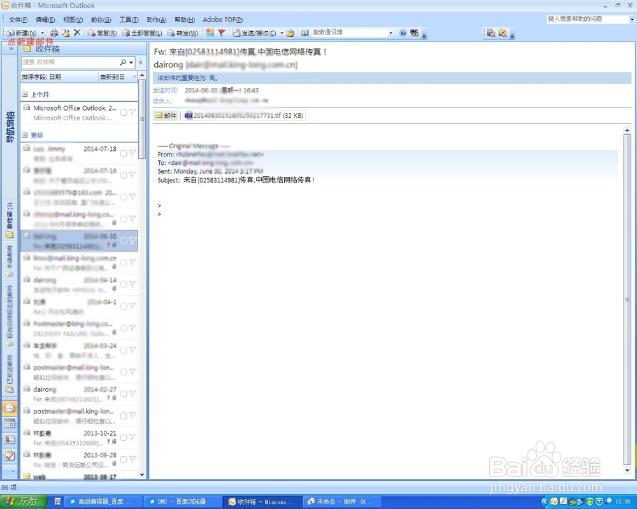637x509 pixels.
Task: Open the 工具(T) menu
Action: 129,20
